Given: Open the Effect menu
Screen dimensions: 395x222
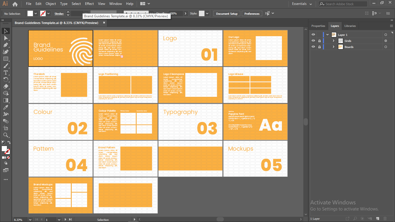Looking at the screenshot, I should pyautogui.click(x=89, y=4).
